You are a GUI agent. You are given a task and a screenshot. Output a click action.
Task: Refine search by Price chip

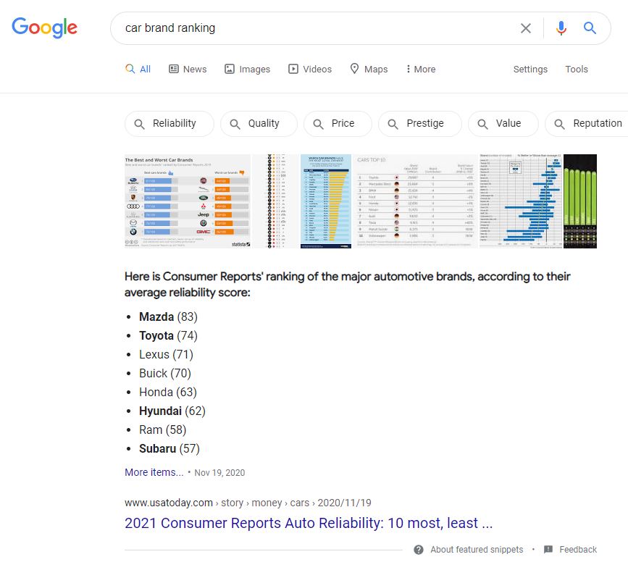pos(338,124)
